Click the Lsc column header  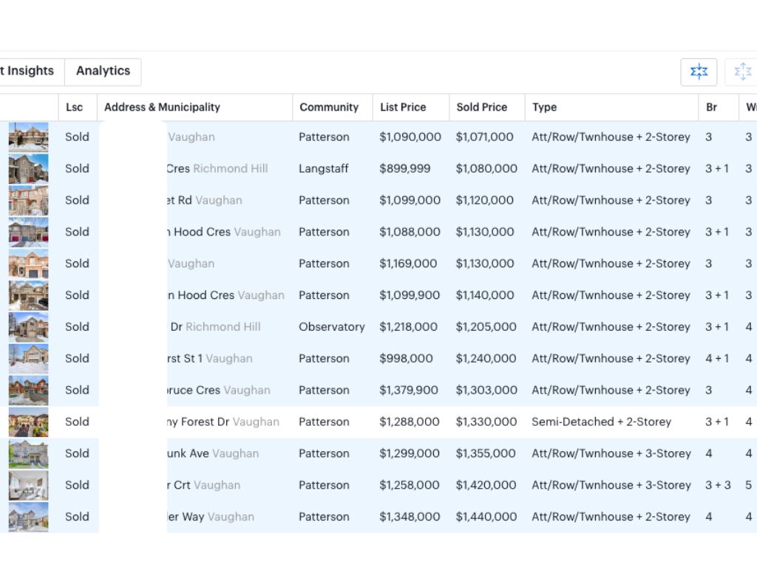pyautogui.click(x=75, y=107)
